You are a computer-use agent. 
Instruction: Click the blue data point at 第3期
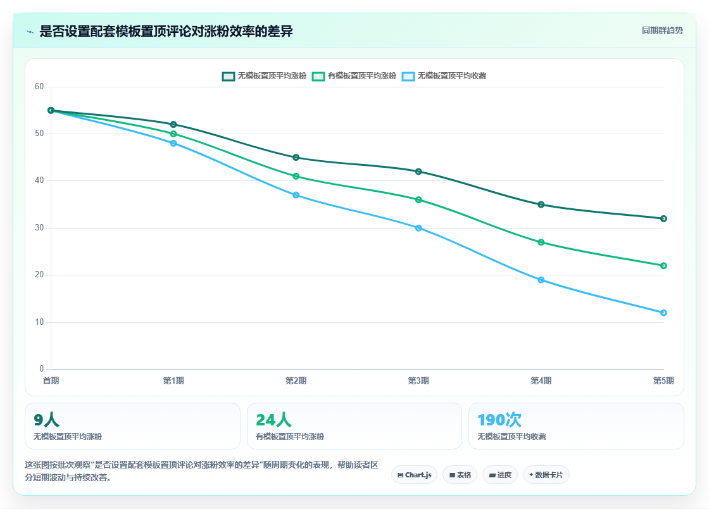[418, 229]
